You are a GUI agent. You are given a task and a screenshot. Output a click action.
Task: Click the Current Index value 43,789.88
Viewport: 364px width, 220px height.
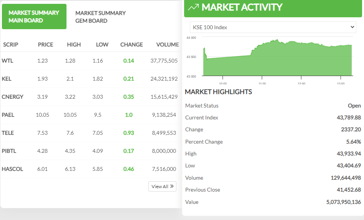[347, 117]
